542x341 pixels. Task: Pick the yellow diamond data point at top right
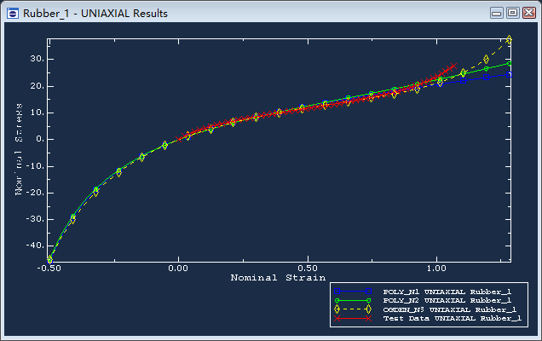(x=509, y=40)
